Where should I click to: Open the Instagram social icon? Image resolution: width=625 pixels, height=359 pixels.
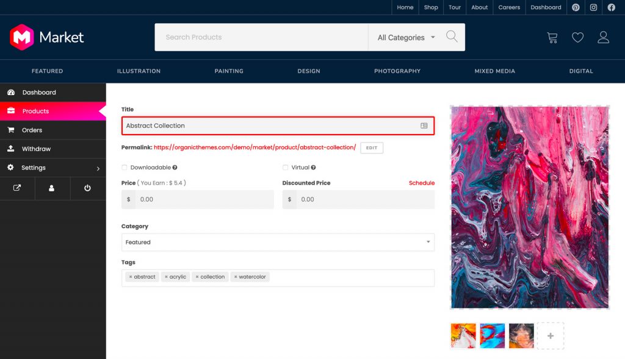[x=593, y=7]
